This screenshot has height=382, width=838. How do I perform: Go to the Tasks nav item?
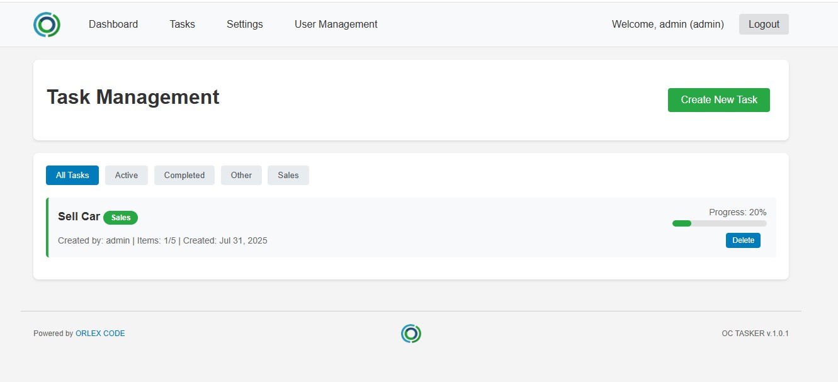[182, 25]
